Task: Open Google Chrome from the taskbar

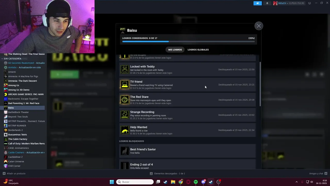Action: click(x=181, y=182)
